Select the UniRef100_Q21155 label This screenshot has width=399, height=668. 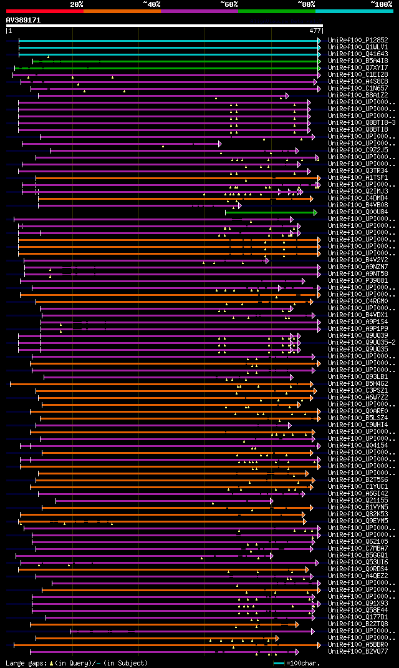(x=358, y=500)
